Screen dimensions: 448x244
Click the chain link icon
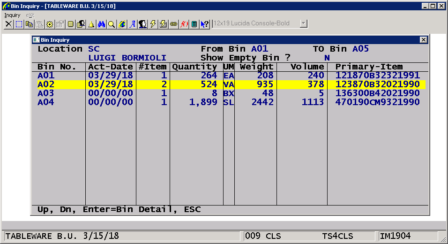(x=173, y=24)
